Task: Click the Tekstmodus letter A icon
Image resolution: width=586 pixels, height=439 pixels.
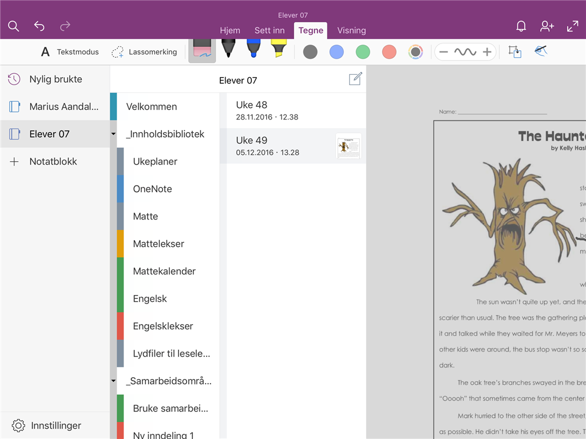Action: pos(45,52)
